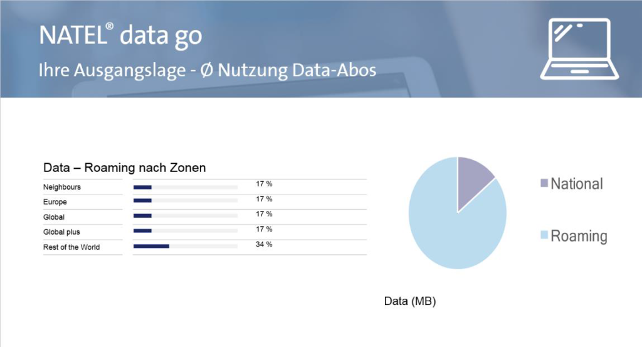Select the Global row label
Image resolution: width=642 pixels, height=347 pixels.
[x=54, y=217]
